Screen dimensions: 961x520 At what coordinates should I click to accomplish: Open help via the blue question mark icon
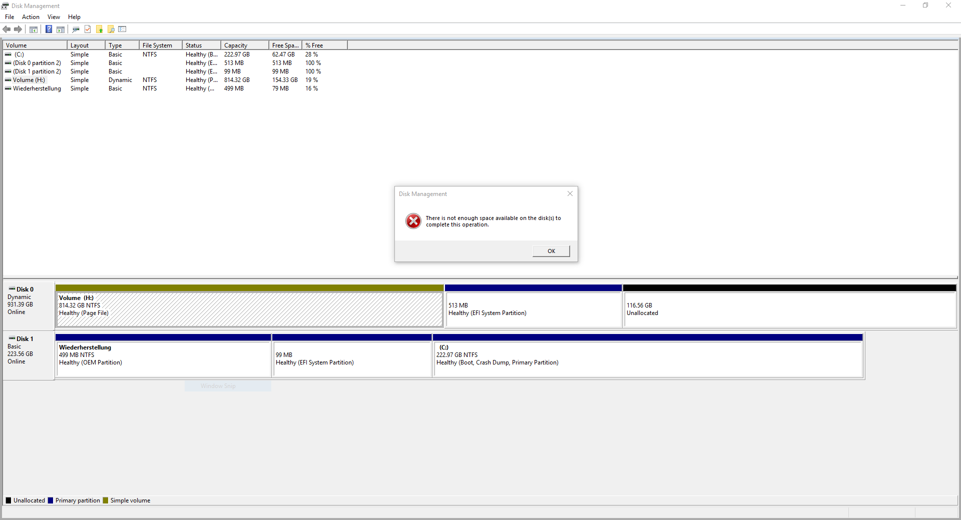[x=49, y=29]
